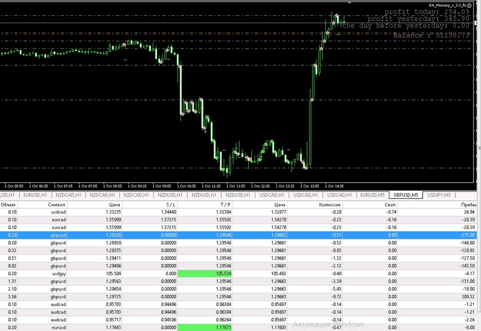
Task: Click the EA_Mustang smiley face icon
Action: pyautogui.click(x=469, y=5)
